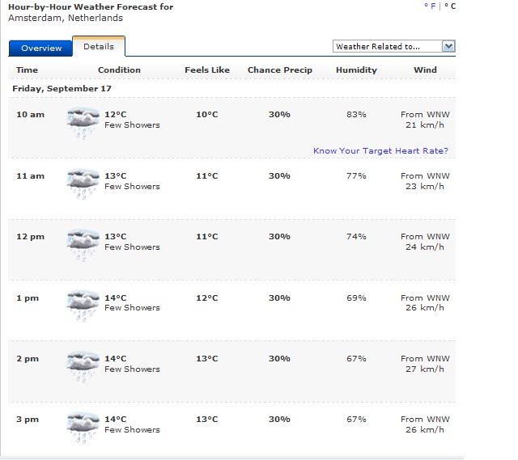The image size is (518, 460).
Task: Click the 1 pm showers cloud icon
Action: coord(83,306)
